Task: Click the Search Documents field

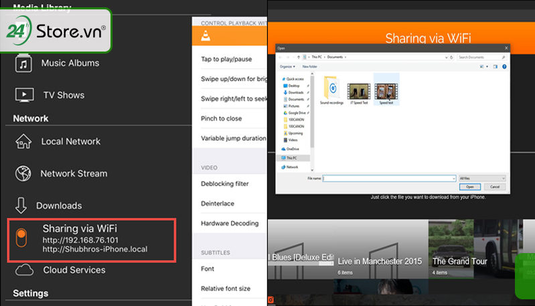Action: click(x=481, y=58)
